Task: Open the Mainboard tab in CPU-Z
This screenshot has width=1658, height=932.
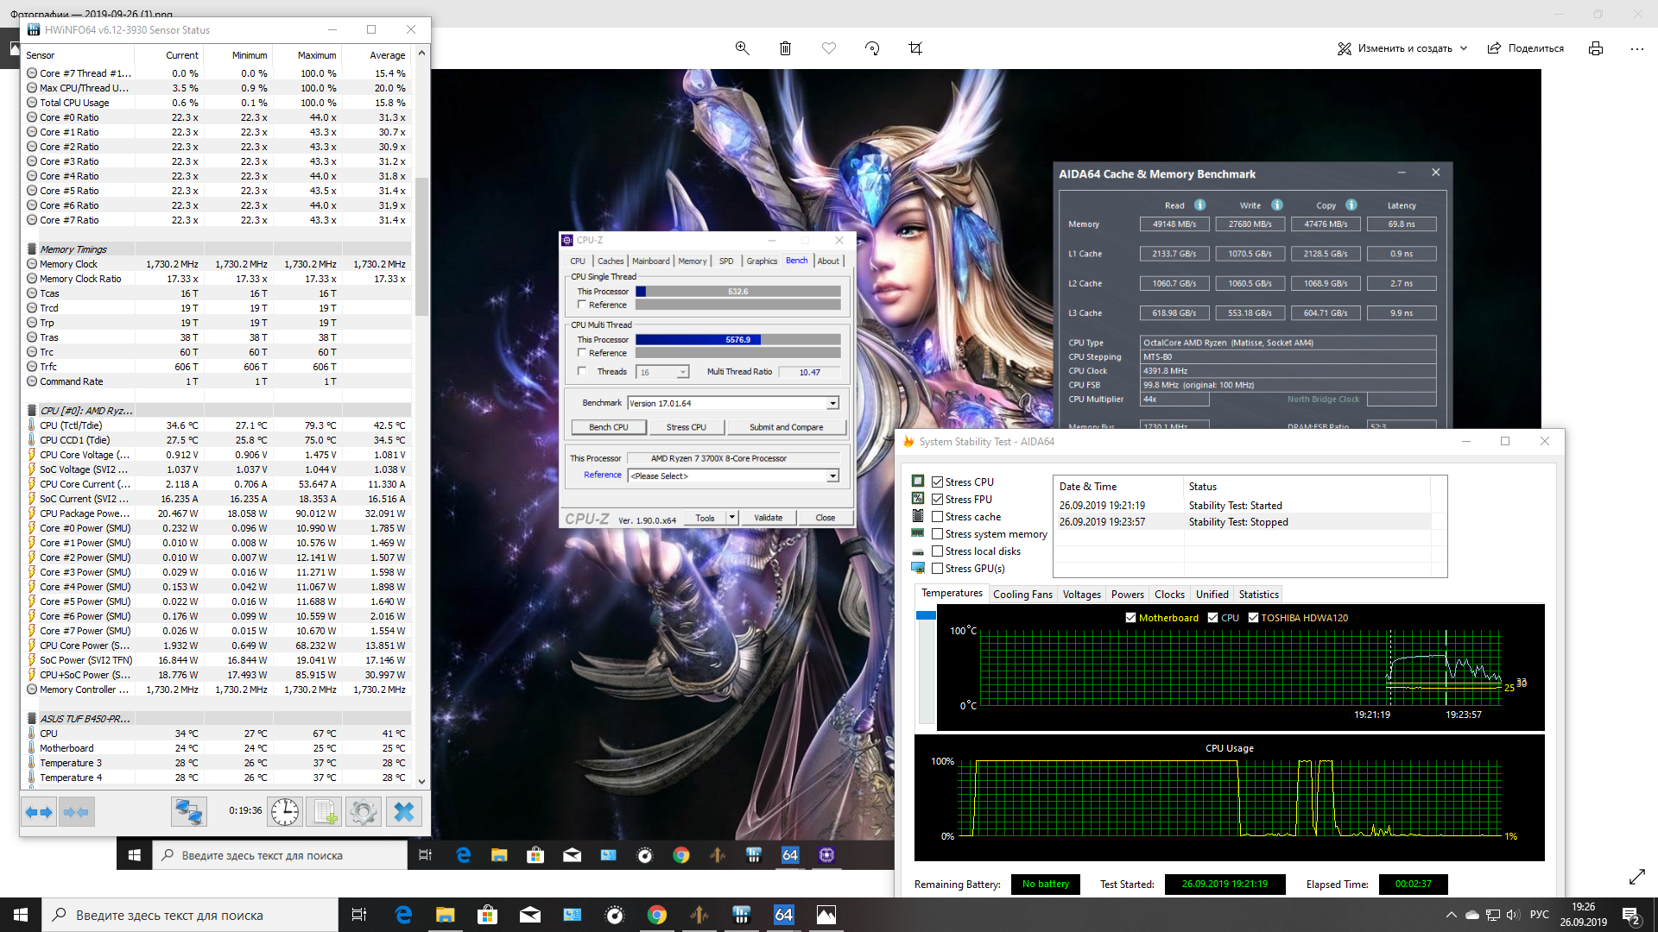Action: point(650,261)
